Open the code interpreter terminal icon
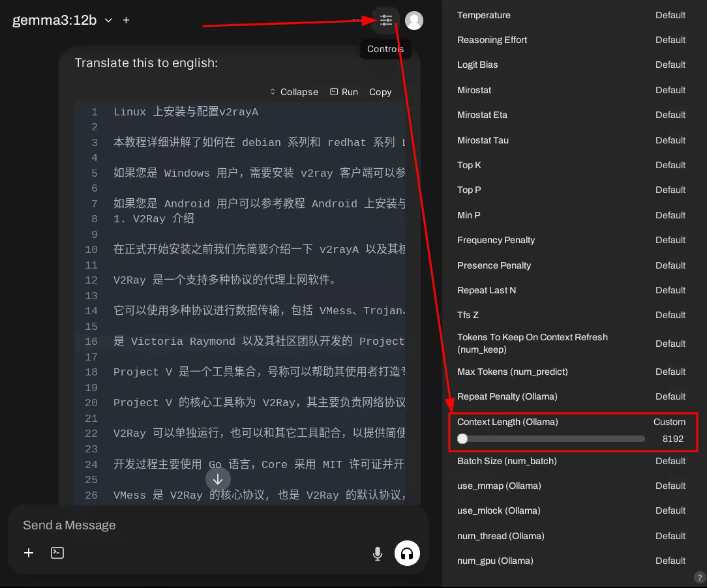The height and width of the screenshot is (588, 707). [x=57, y=553]
